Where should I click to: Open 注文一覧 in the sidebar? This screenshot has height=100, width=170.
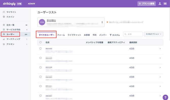pos(10,25)
